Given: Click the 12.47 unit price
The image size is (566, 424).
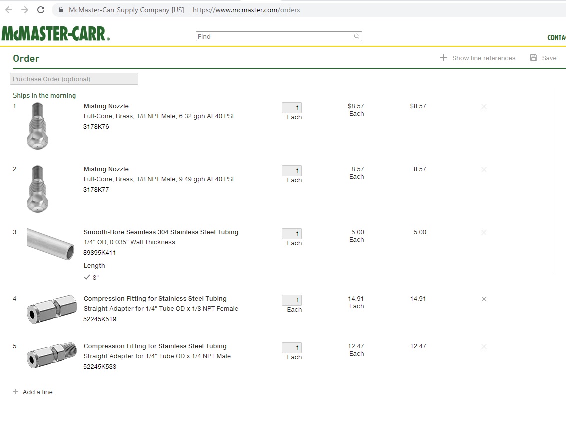Looking at the screenshot, I should (356, 346).
